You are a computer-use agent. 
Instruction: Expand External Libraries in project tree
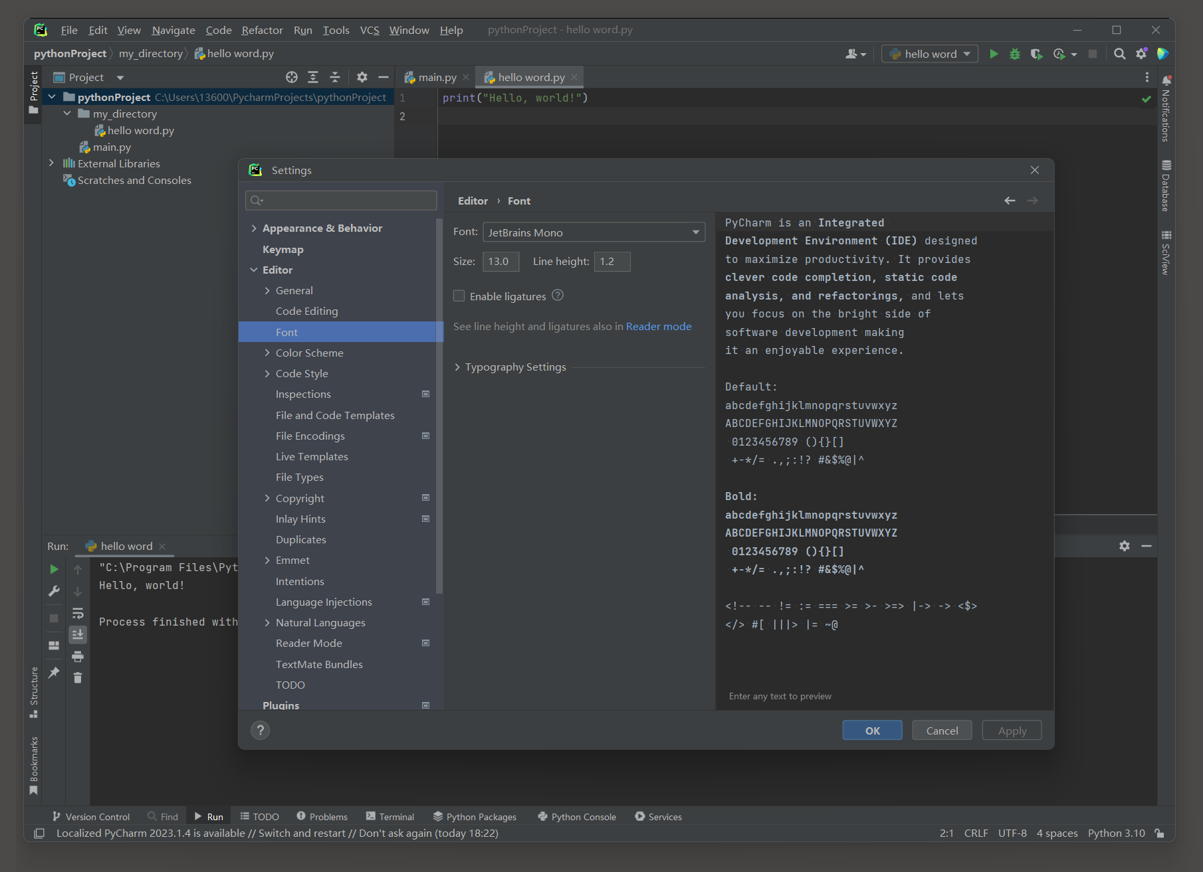pos(51,163)
